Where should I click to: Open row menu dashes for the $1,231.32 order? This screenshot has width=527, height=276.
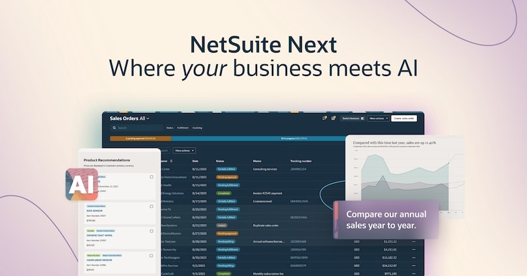pyautogui.click(x=414, y=242)
